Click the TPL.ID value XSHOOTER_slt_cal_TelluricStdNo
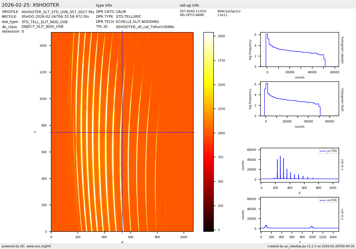This screenshot has width=356, height=249. [x=145, y=27]
